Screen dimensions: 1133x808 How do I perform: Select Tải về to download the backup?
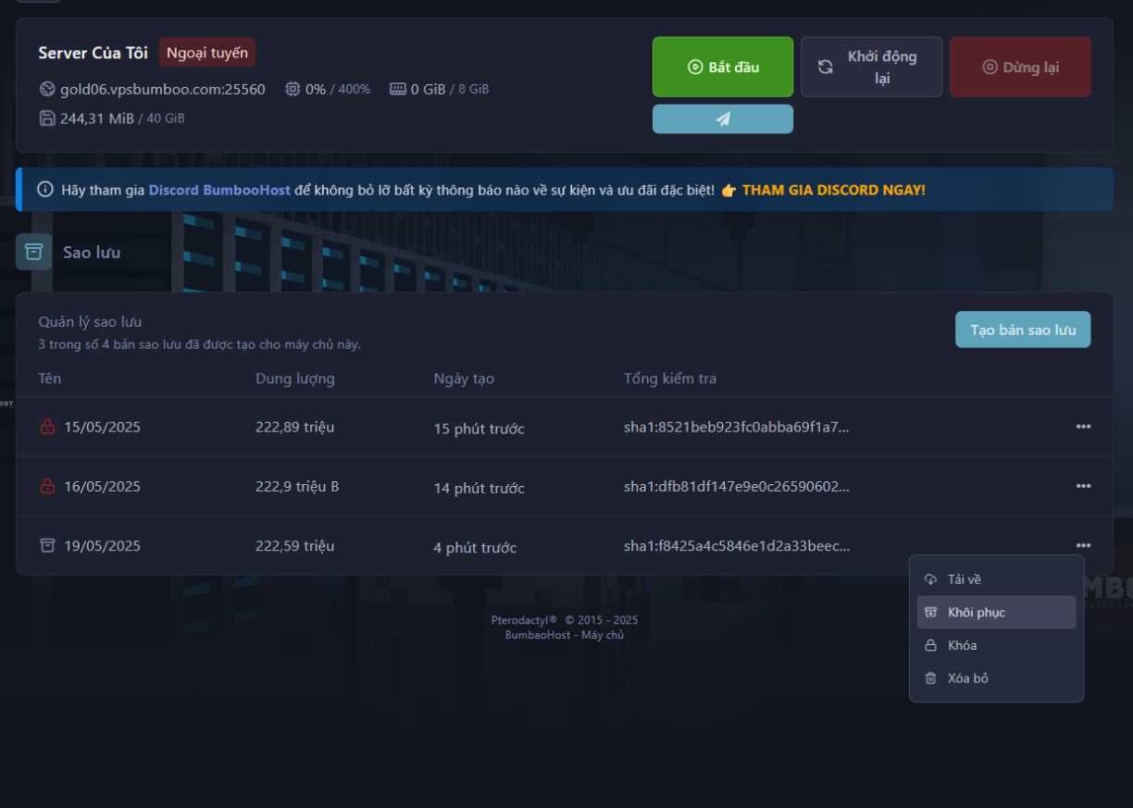(x=965, y=578)
